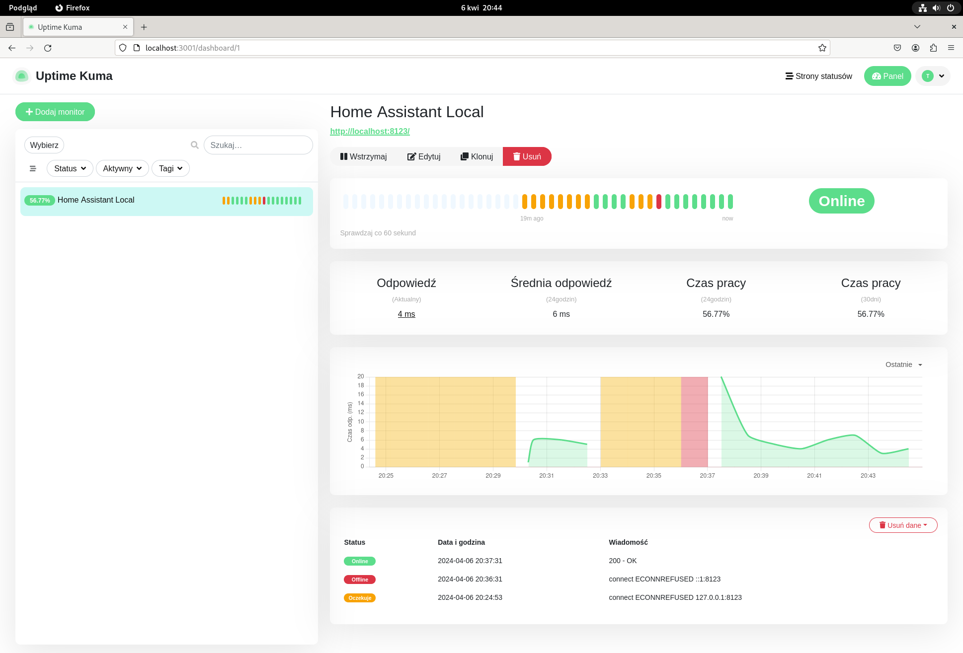Click the browser address bar
Image resolution: width=963 pixels, height=653 pixels.
point(472,48)
